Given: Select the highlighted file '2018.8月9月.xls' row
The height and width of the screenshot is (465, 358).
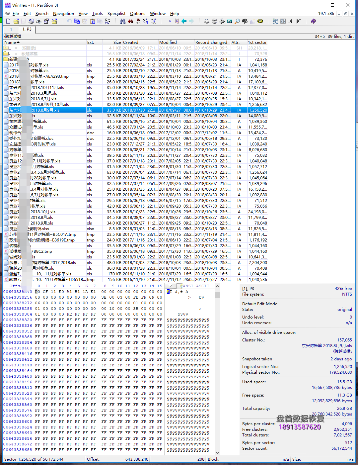Looking at the screenshot, I should (135, 110).
